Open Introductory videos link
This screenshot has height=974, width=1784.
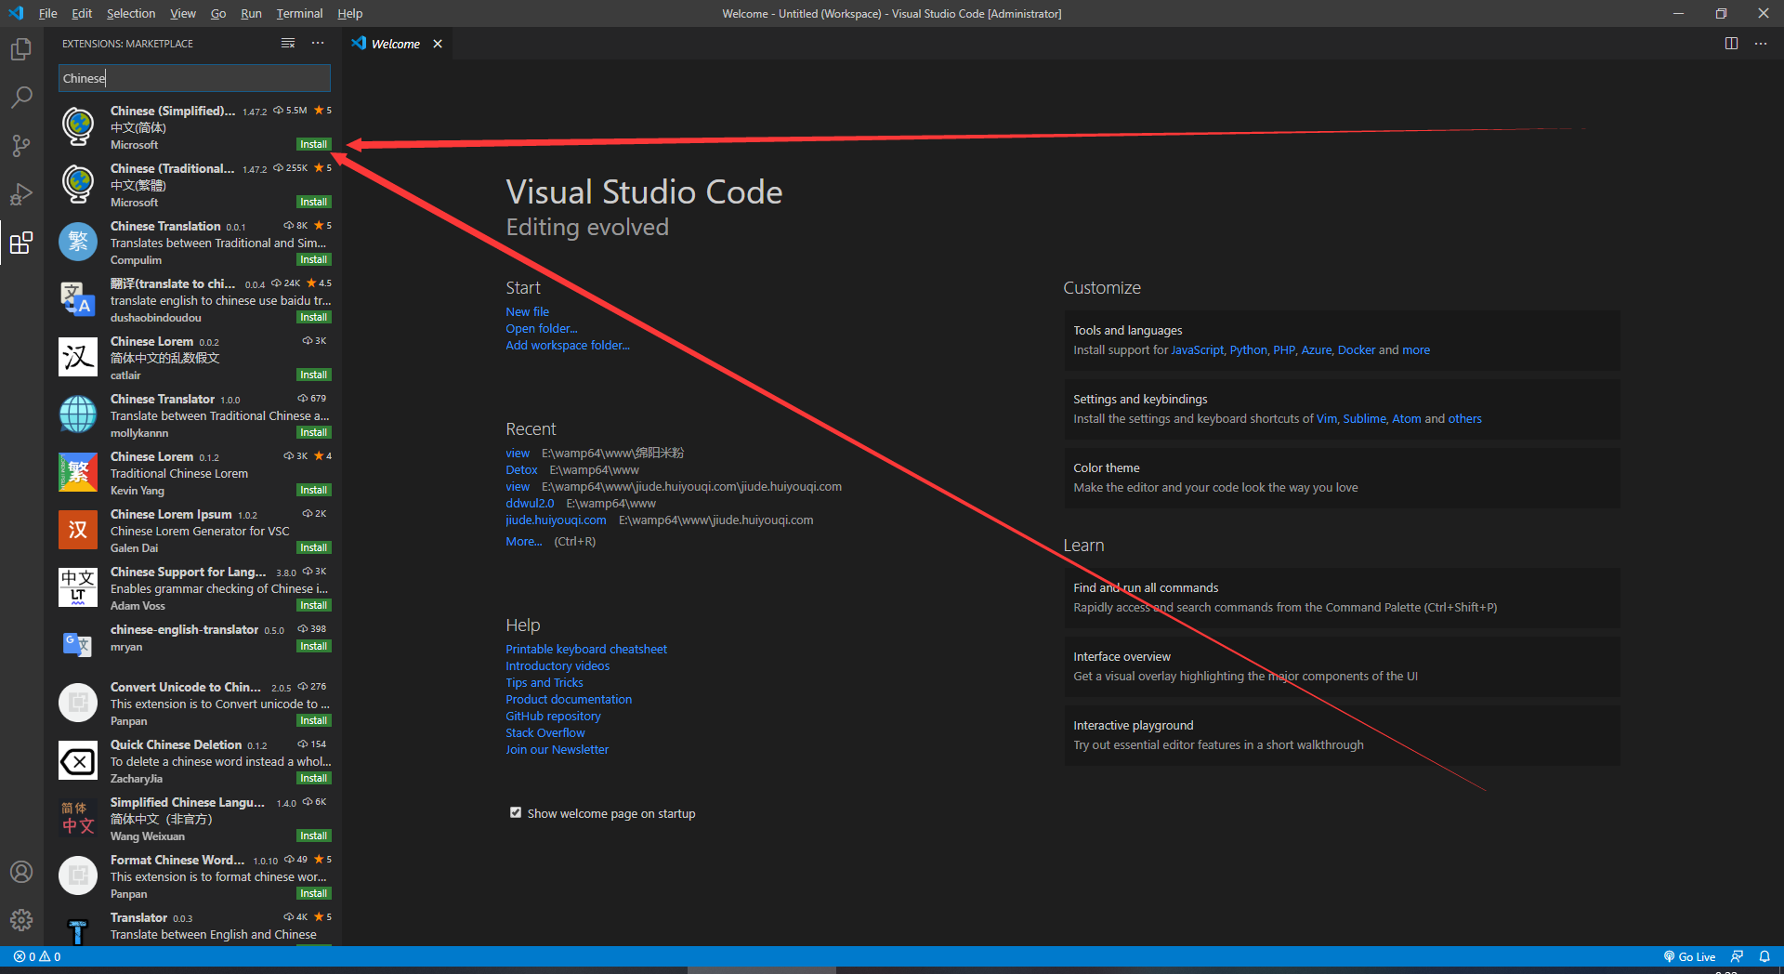tap(557, 665)
